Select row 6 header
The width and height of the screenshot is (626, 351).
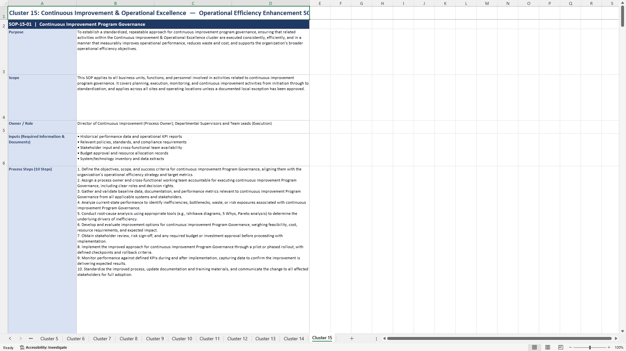pos(4,150)
